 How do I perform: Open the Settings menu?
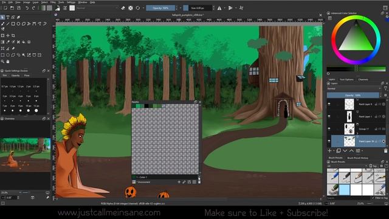[71, 2]
